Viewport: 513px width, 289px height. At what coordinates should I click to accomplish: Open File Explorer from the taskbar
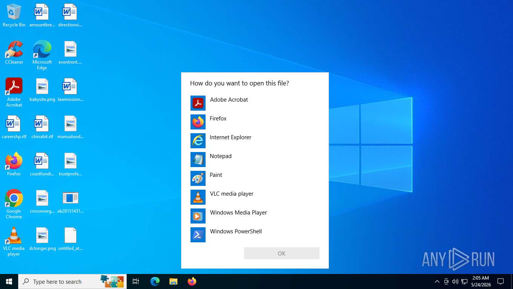pos(173,281)
